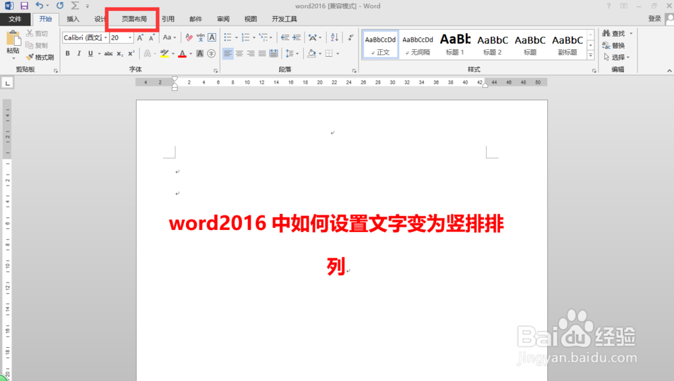
Task: Open the paragraph shading paint bucket color
Action: tap(311, 54)
